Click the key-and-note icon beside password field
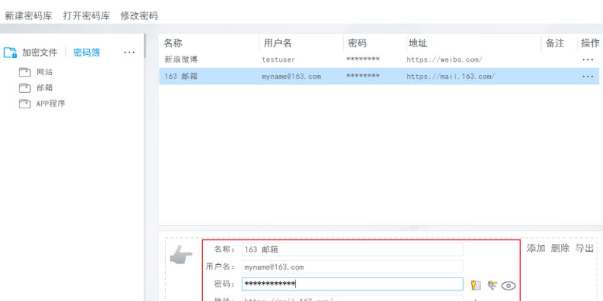 pyautogui.click(x=476, y=285)
